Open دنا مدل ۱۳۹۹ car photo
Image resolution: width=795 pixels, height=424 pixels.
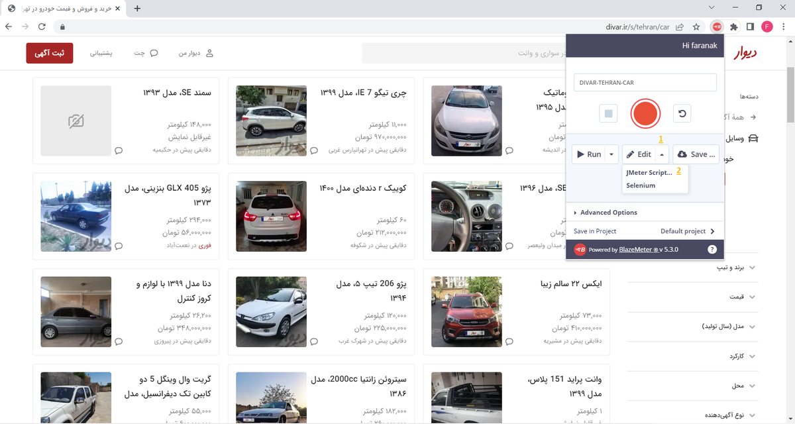point(76,311)
